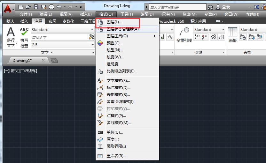This screenshot has width=266, height=163.
Task: Click the table link data icon
Action: pos(243,37)
